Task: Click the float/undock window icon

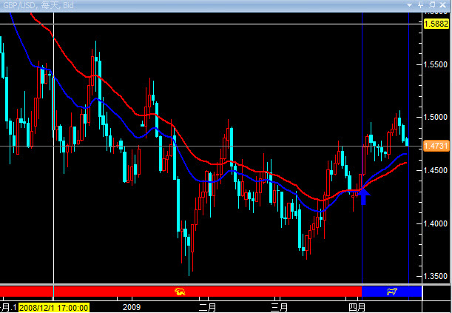Action: click(x=432, y=4)
